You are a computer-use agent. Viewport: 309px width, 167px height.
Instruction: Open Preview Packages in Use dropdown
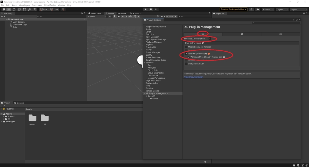233,9
